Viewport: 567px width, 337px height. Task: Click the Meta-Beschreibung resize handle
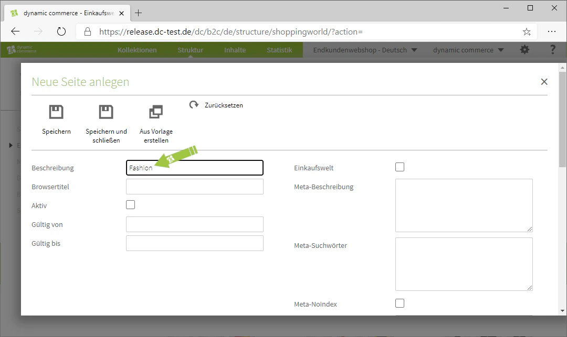[x=530, y=229]
